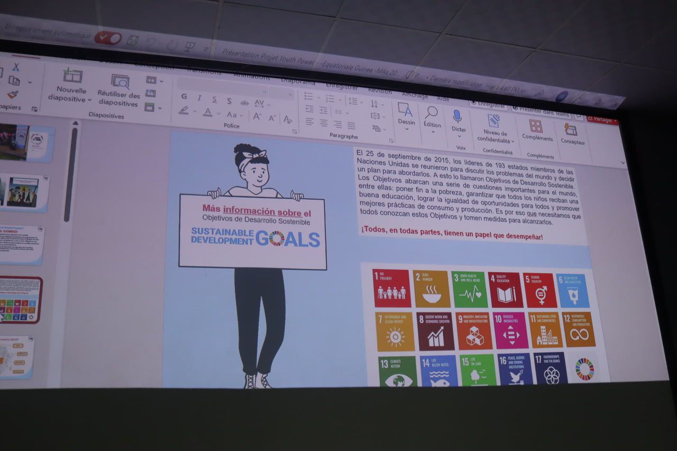
Task: Increase font size with larger A icon
Action: [257, 116]
